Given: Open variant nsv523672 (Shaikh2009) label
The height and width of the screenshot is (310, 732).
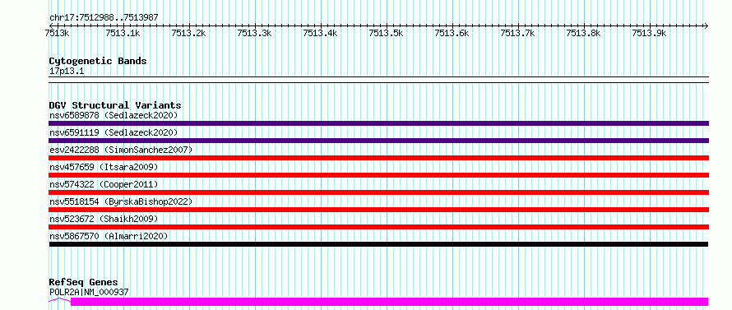Looking at the screenshot, I should tap(104, 219).
